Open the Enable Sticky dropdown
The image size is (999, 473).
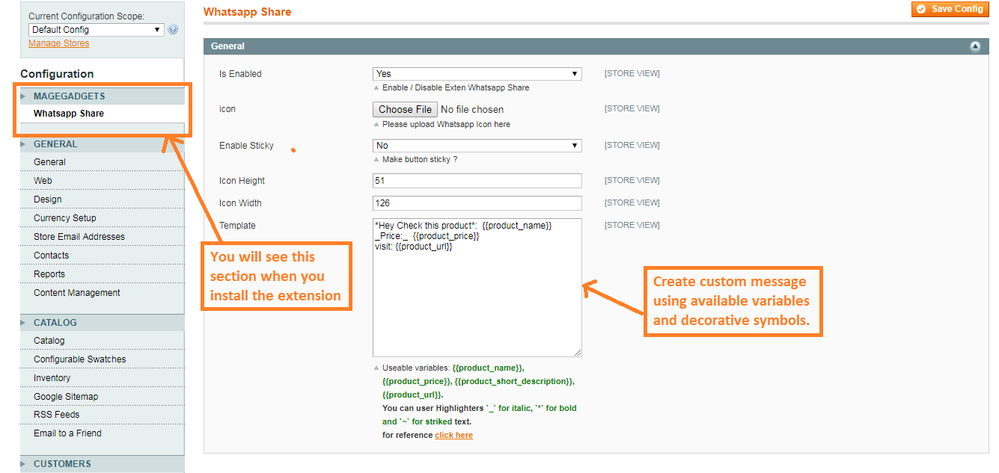pos(477,146)
